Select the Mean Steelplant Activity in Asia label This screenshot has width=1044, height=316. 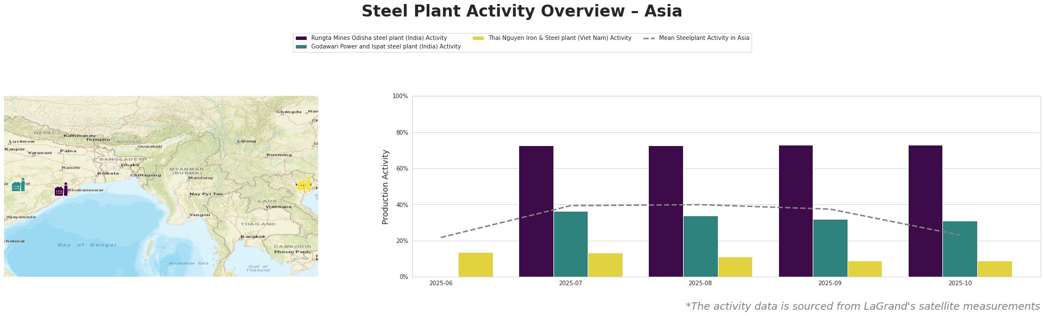coord(704,38)
